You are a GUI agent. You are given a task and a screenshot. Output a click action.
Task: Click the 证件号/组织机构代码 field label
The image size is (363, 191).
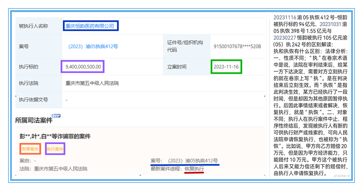point(185,46)
